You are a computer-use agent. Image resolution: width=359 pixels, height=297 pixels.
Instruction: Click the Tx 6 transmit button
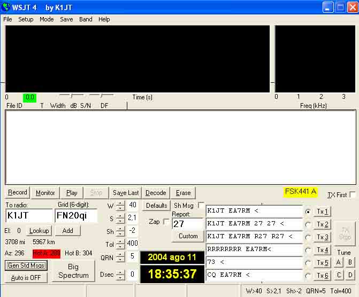pyautogui.click(x=323, y=276)
